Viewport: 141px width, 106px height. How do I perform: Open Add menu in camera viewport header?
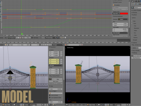click(80, 105)
